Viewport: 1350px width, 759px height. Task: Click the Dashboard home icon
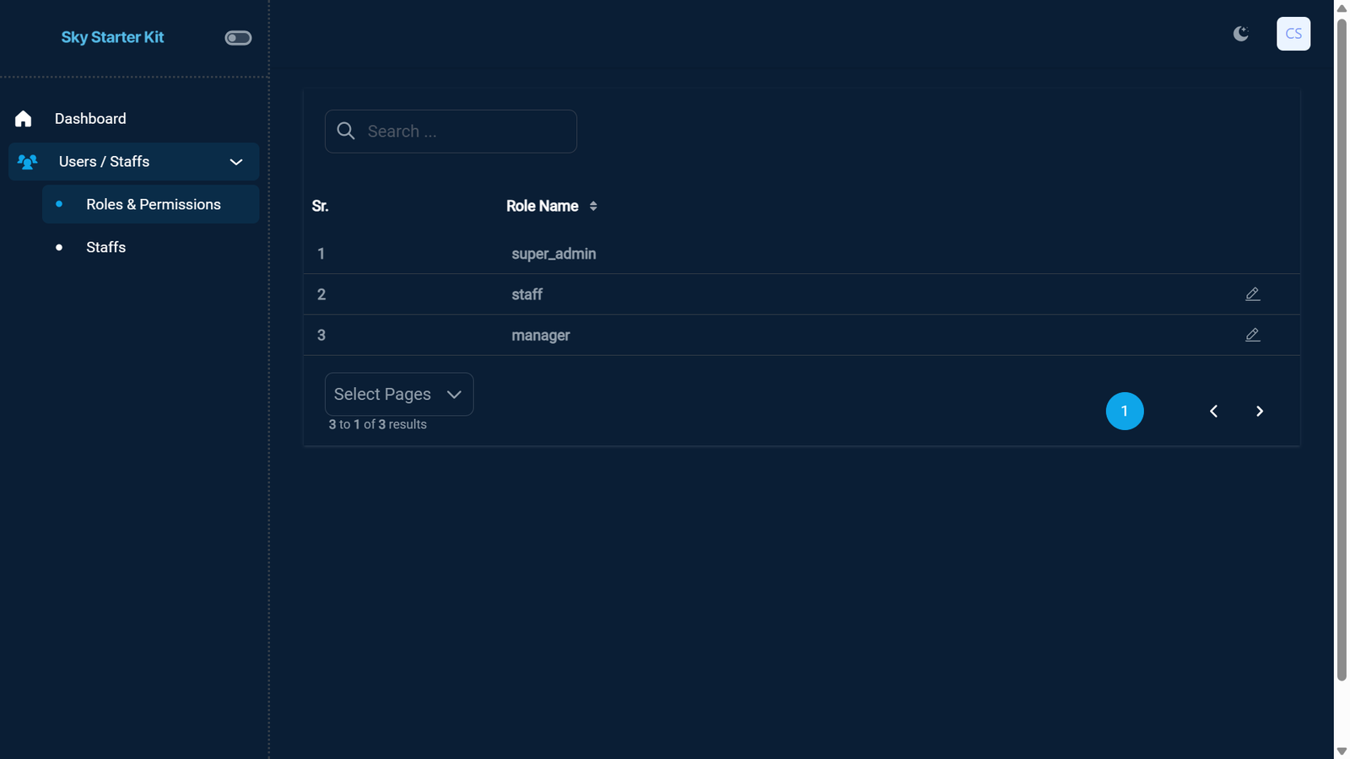coord(23,119)
